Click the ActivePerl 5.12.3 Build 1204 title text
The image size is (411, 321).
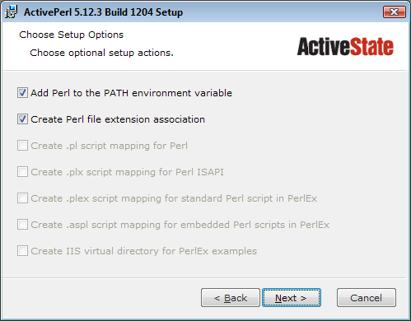coord(103,12)
